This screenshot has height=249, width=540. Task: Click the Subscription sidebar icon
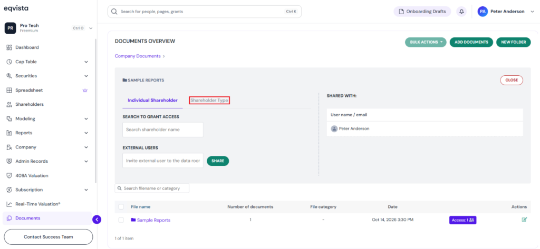(9, 190)
